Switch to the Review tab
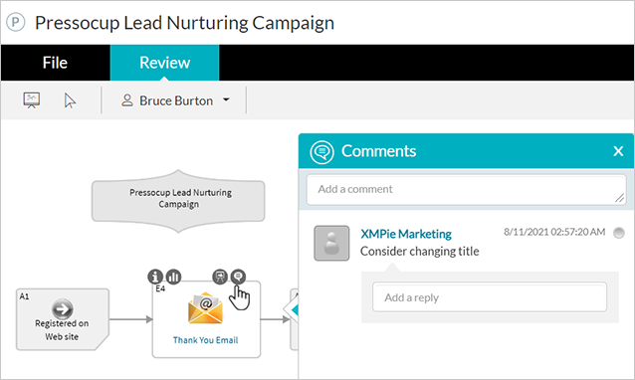Viewport: 635px width, 380px height. point(164,63)
